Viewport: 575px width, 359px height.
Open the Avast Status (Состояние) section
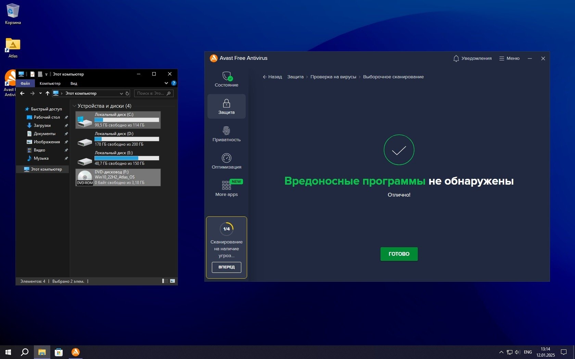(x=226, y=79)
